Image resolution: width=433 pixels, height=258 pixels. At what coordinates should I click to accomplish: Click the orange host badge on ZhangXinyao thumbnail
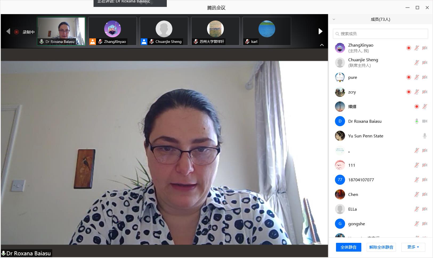click(x=92, y=42)
